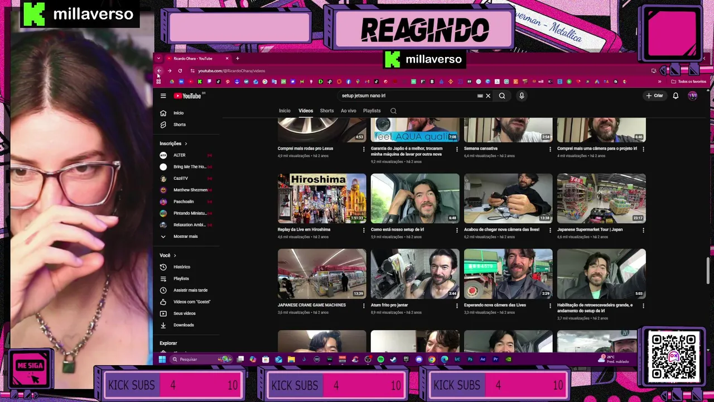Open Steam from the taskbar
The width and height of the screenshot is (714, 402).
393,360
